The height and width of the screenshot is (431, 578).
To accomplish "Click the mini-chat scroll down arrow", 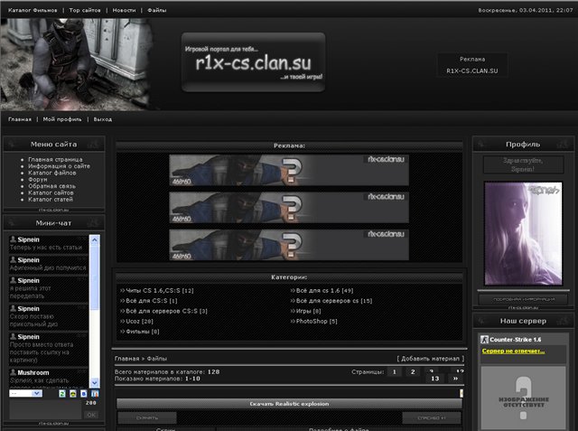I will (94, 383).
